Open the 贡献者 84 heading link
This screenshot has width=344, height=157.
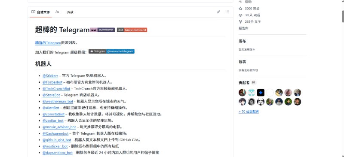pos(247,82)
